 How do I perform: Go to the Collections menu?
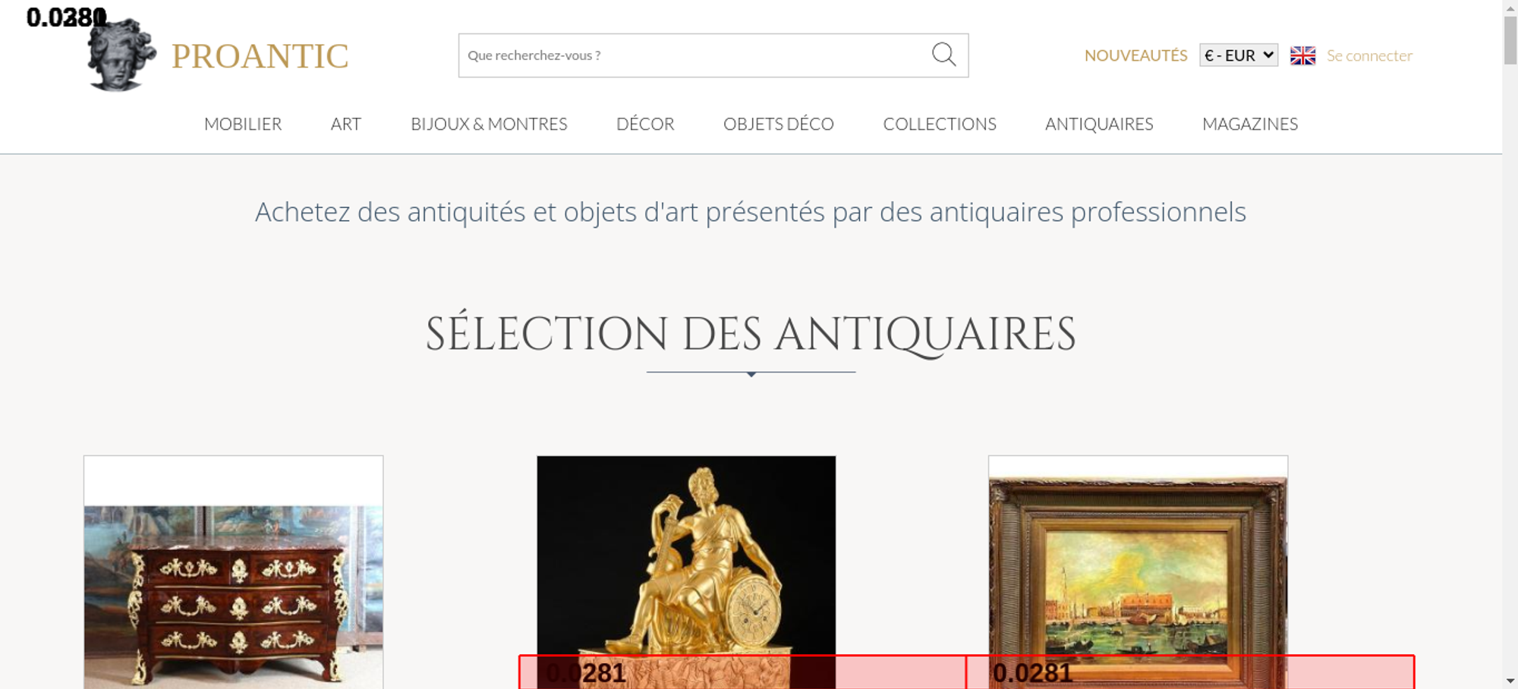(x=939, y=124)
